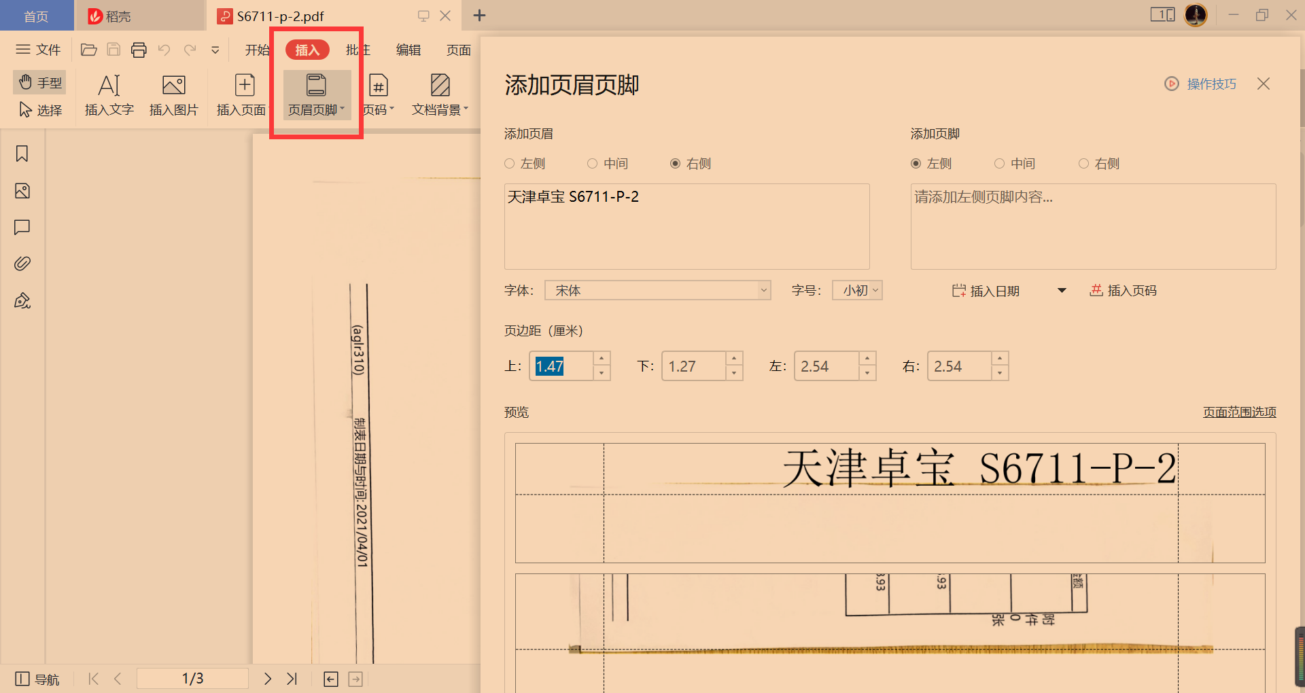Viewport: 1305px width, 693px height.
Task: Click the next view forward icon
Action: (x=355, y=679)
